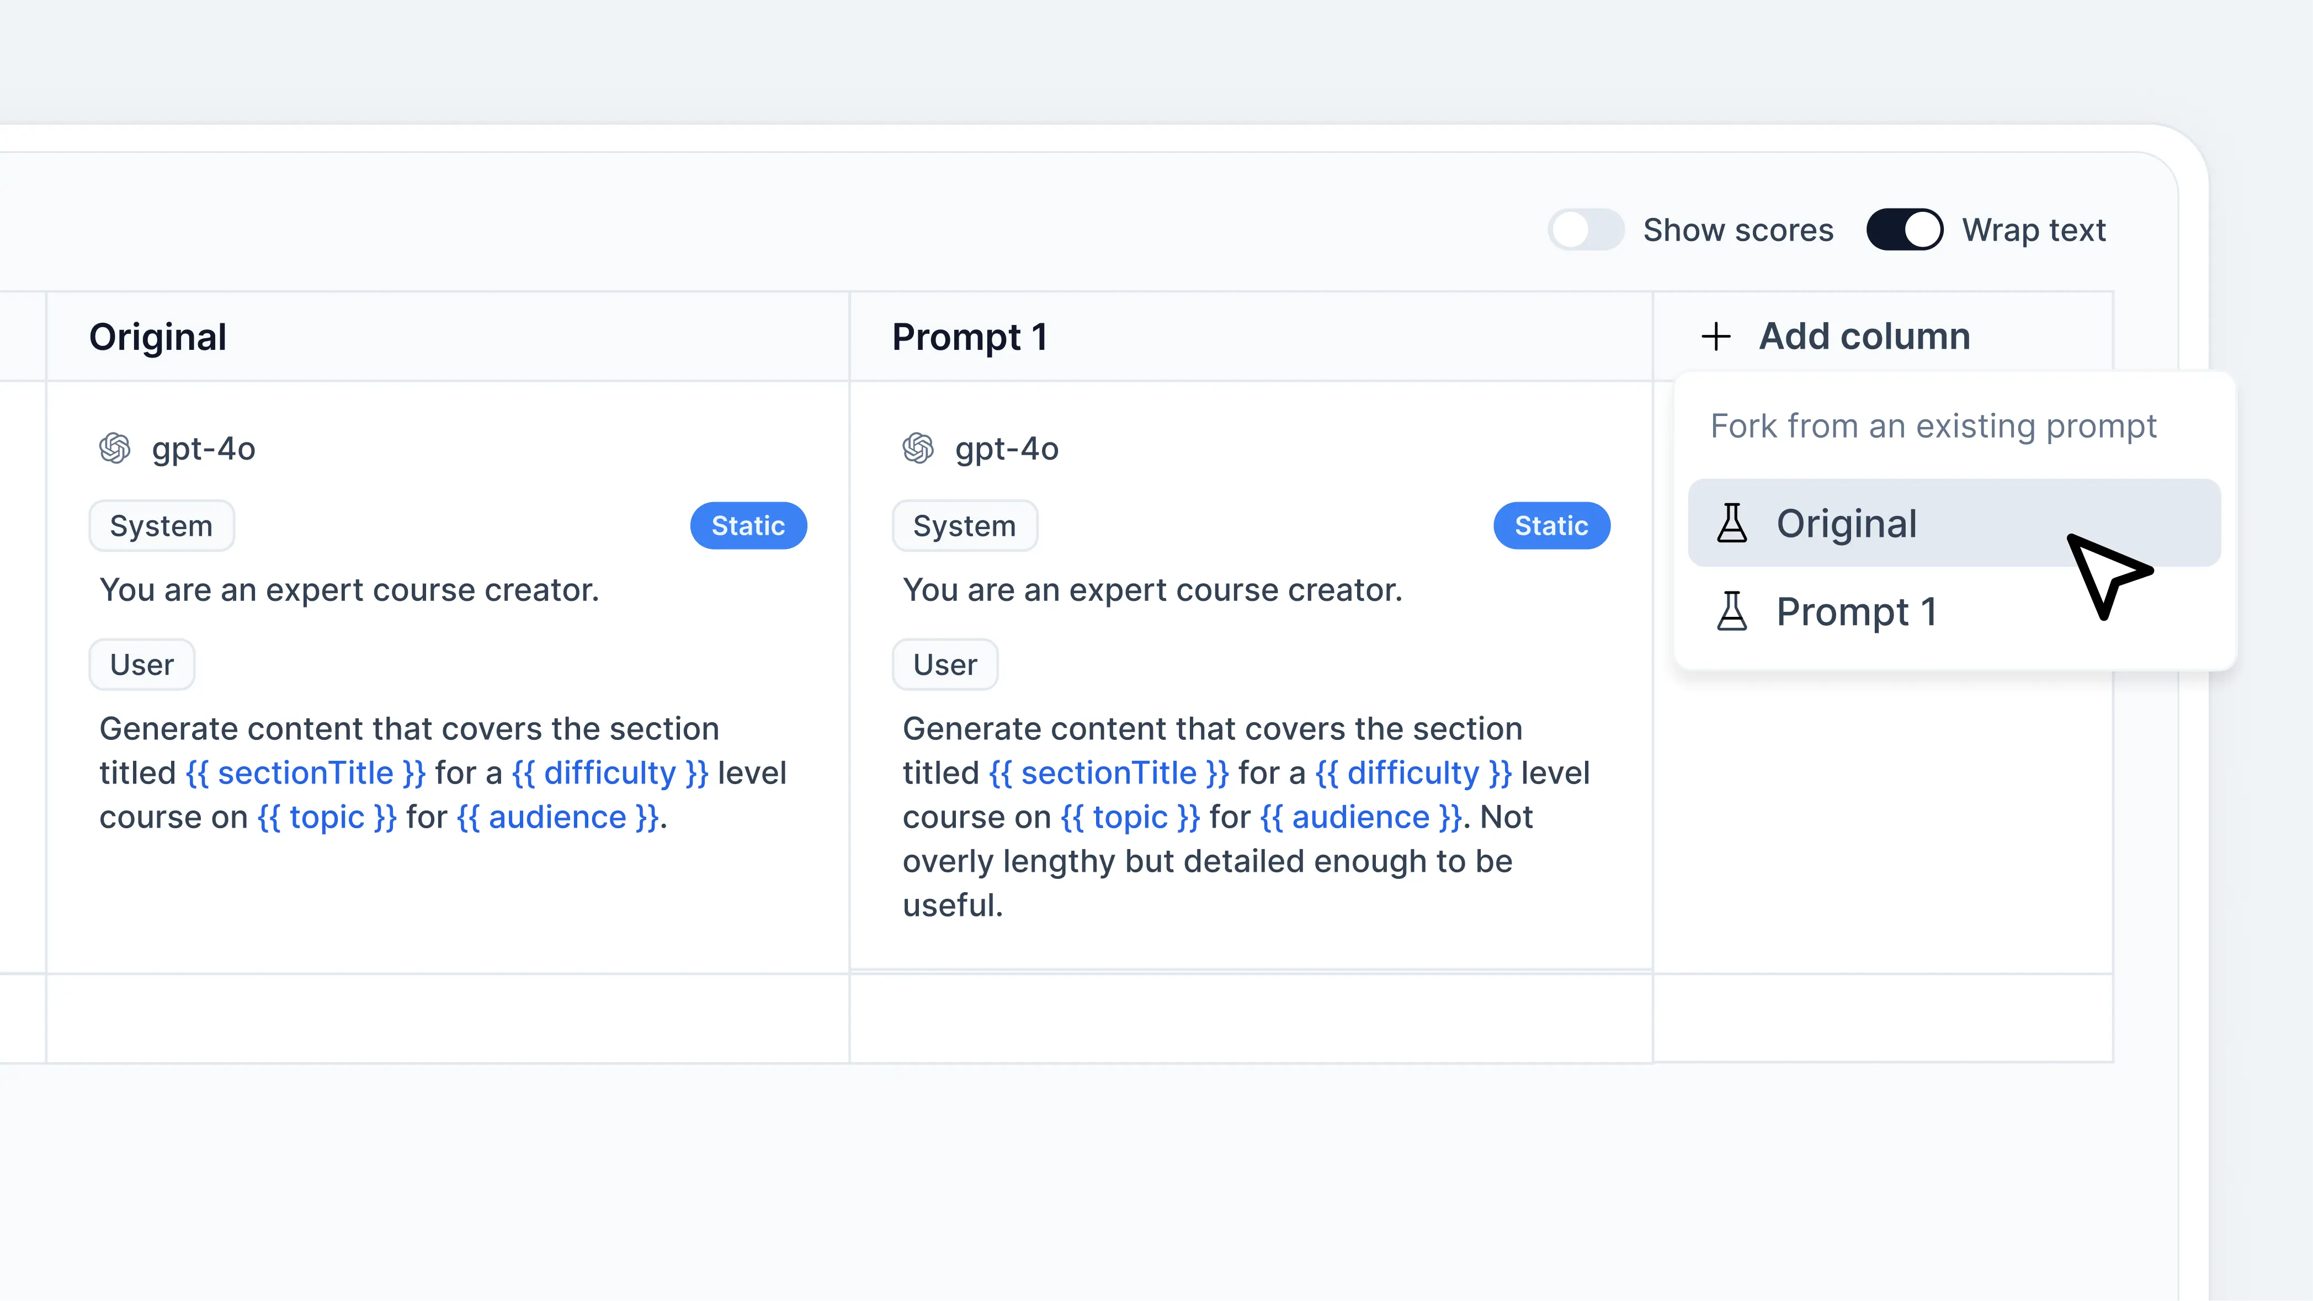Click the System badge in the Original column
This screenshot has height=1301, width=2313.
tap(162, 525)
